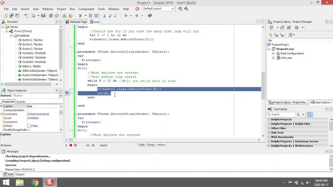The width and height of the screenshot is (333, 187).
Task: Toggle the Default property False checkbox
Action: tap(29, 126)
